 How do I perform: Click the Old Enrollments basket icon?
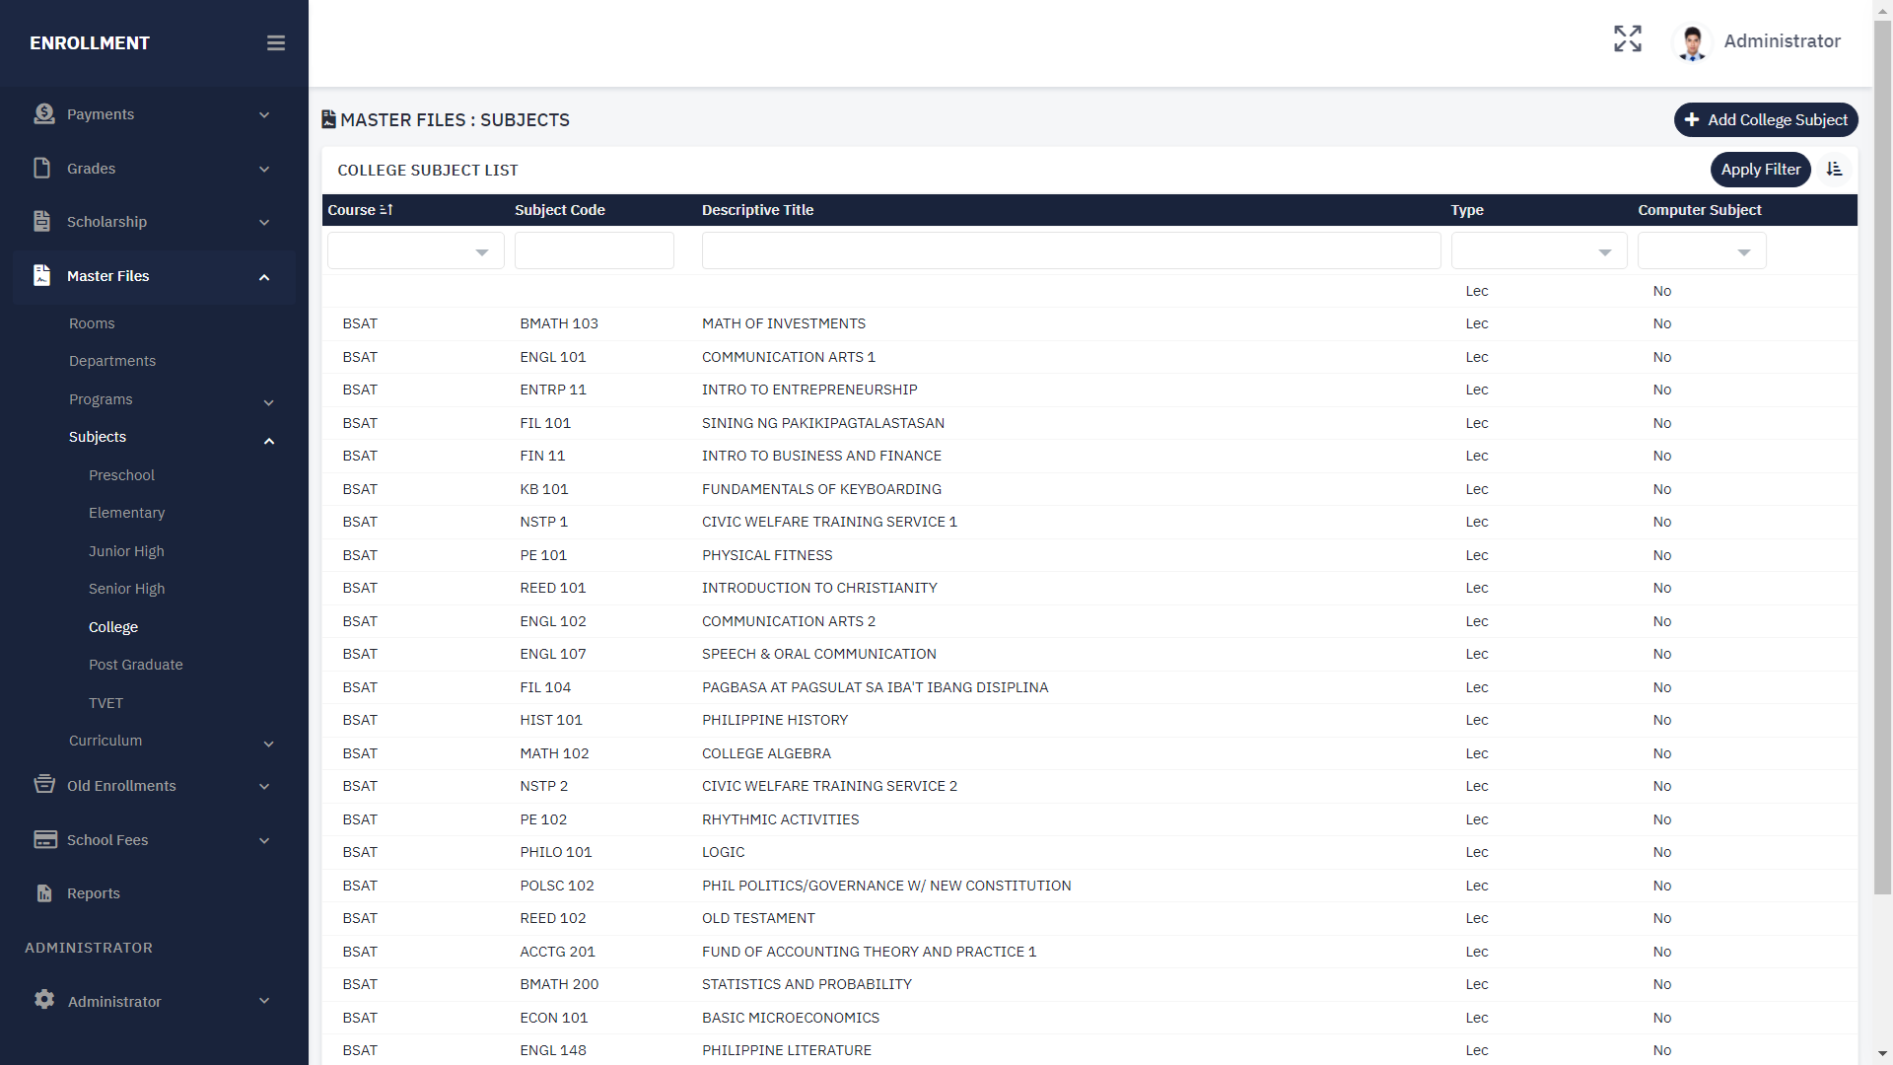pyautogui.click(x=43, y=785)
